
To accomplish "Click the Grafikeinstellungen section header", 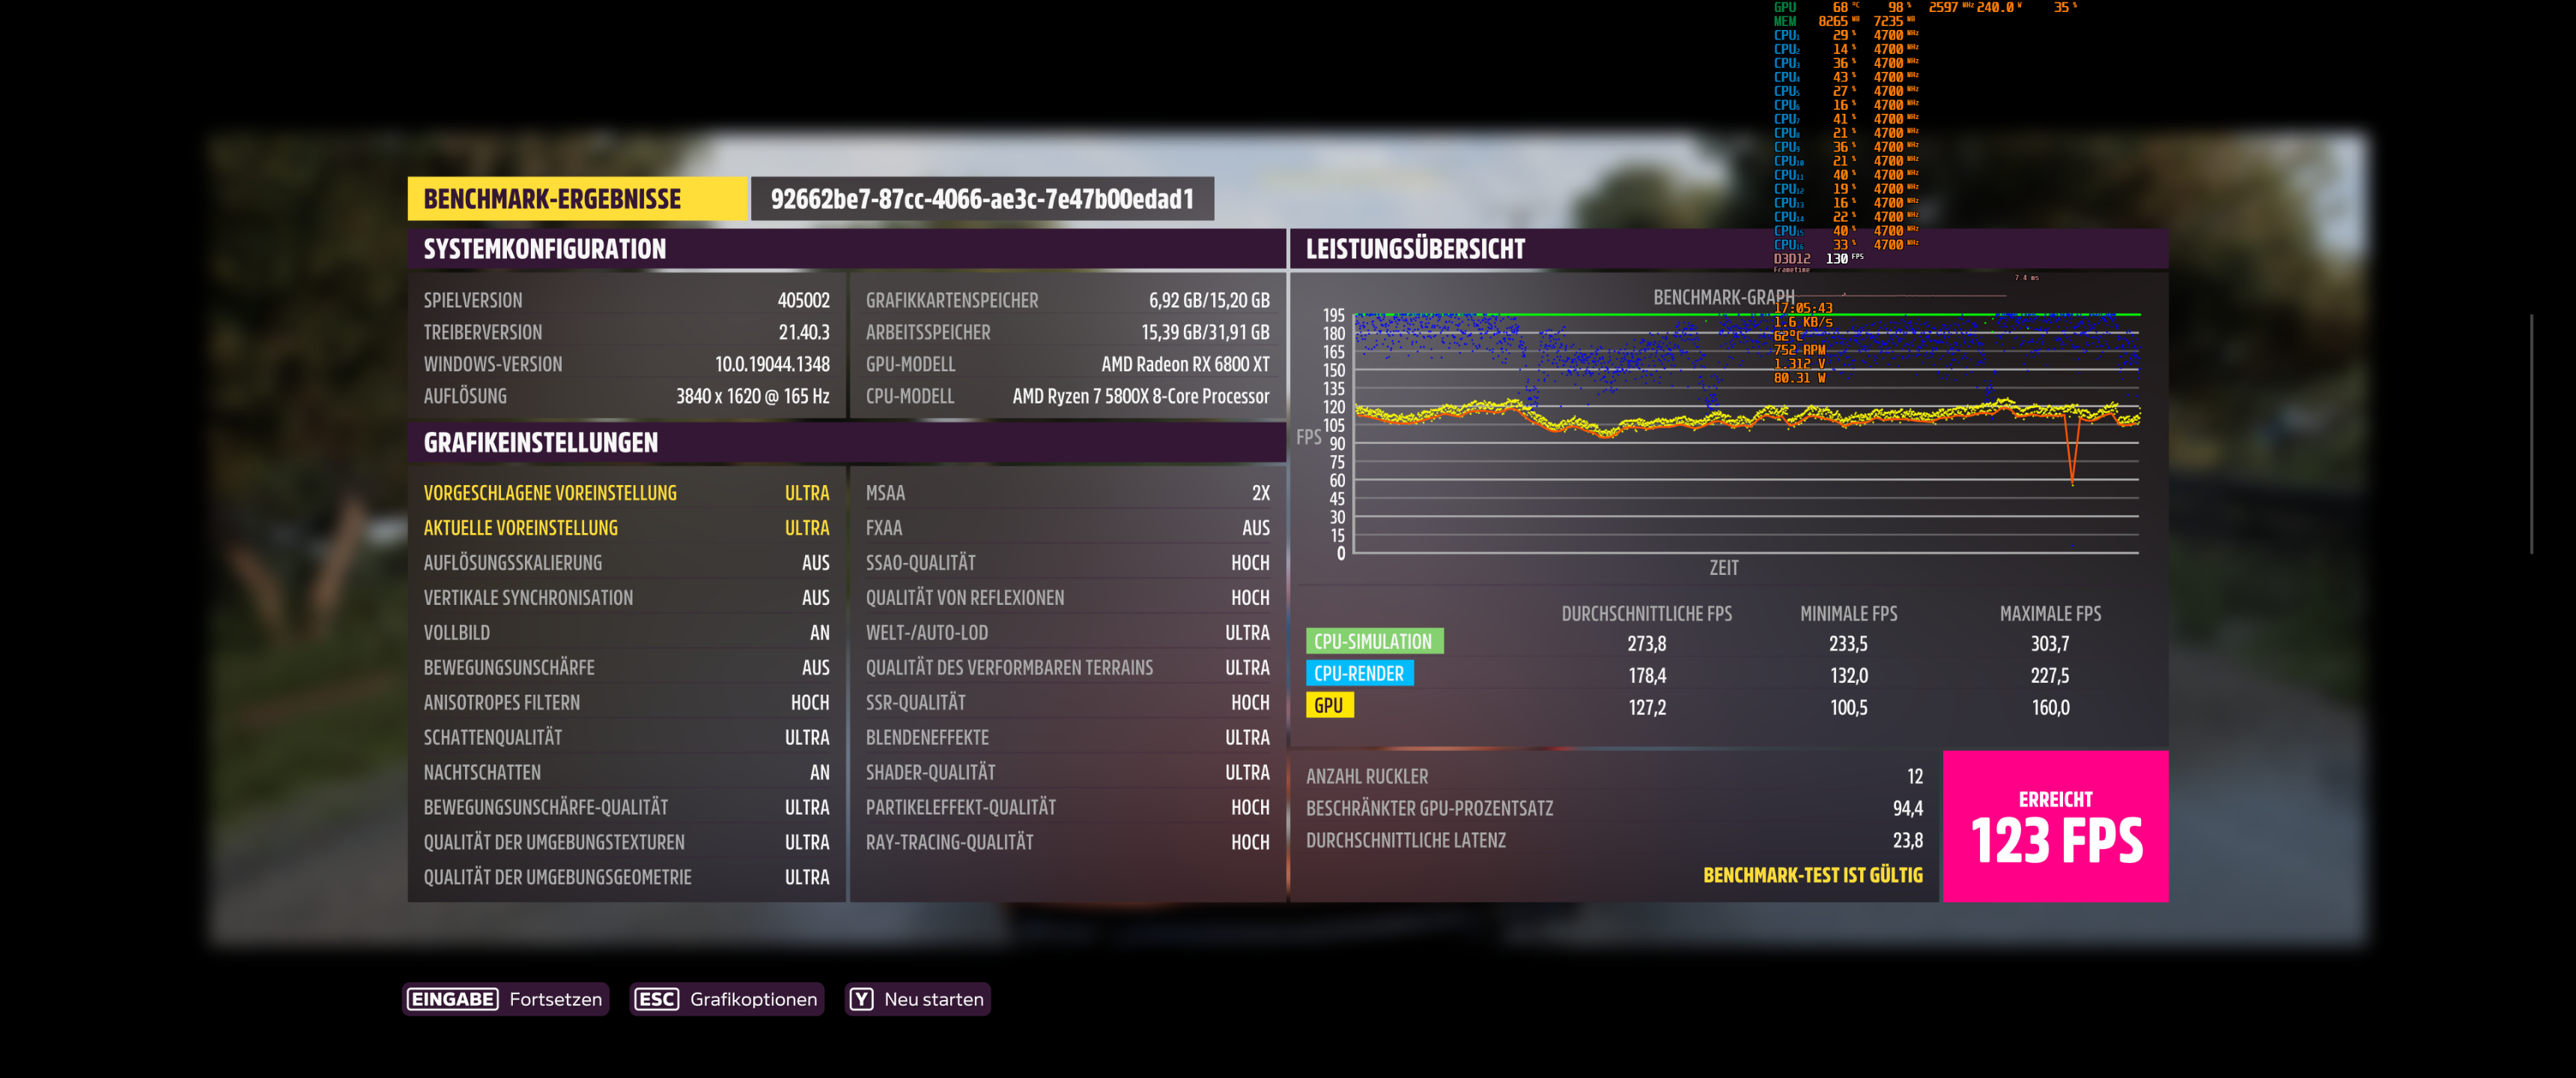I will [x=541, y=443].
